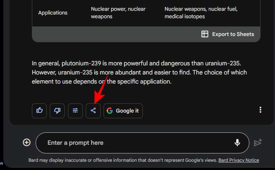Click the share response icon

pyautogui.click(x=93, y=111)
